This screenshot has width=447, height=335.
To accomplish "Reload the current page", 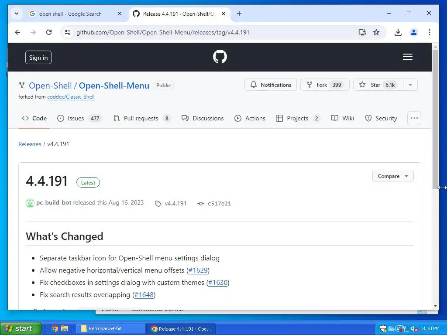I will (x=49, y=32).
